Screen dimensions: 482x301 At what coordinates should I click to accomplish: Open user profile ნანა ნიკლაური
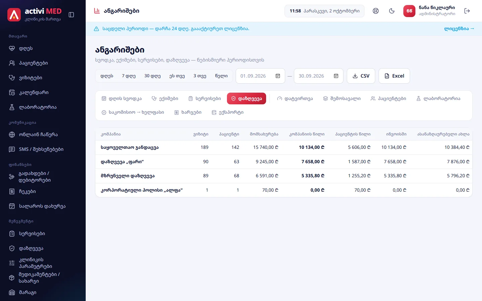[x=429, y=11]
